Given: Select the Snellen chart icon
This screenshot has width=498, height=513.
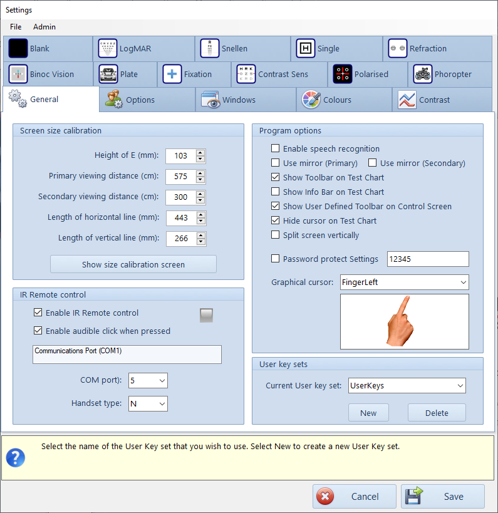Looking at the screenshot, I should click(x=210, y=49).
